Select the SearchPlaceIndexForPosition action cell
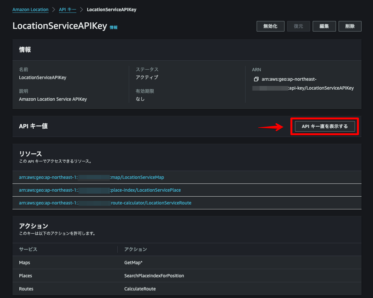 pyautogui.click(x=154, y=276)
